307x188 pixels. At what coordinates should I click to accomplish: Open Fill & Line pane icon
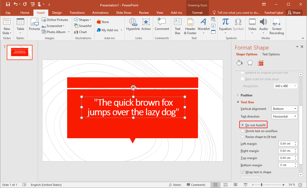[x=239, y=63]
